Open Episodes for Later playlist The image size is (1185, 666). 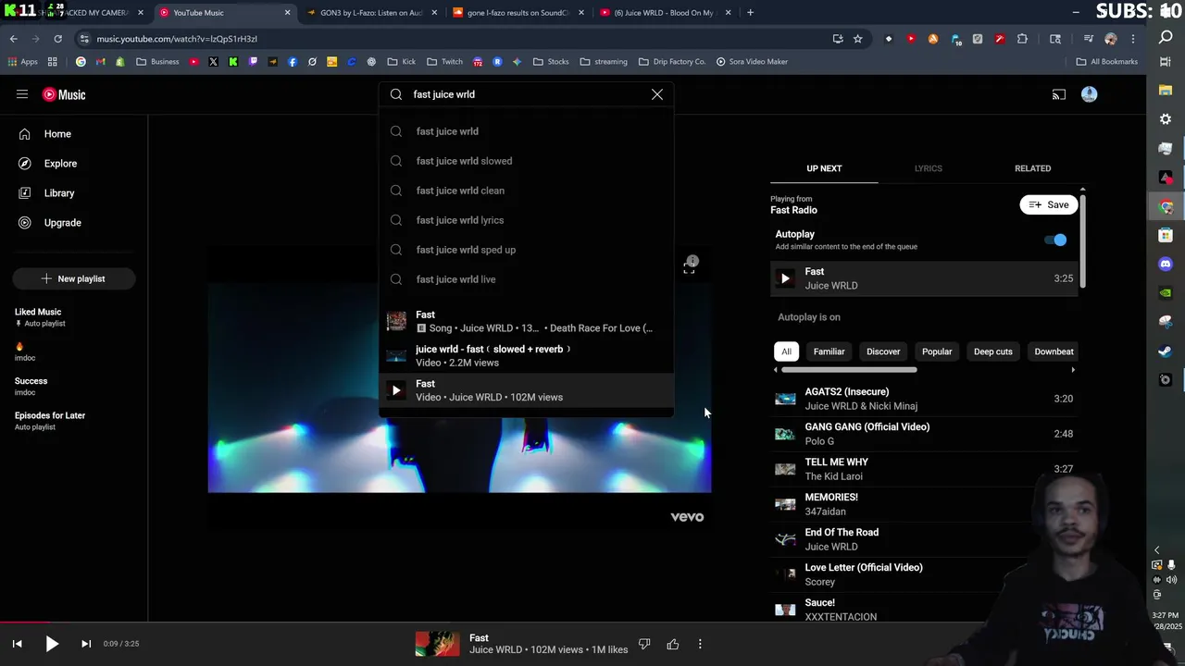[50, 421]
